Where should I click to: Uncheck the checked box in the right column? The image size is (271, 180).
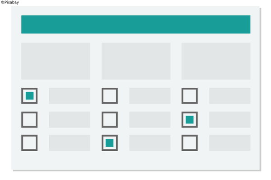click(x=190, y=120)
